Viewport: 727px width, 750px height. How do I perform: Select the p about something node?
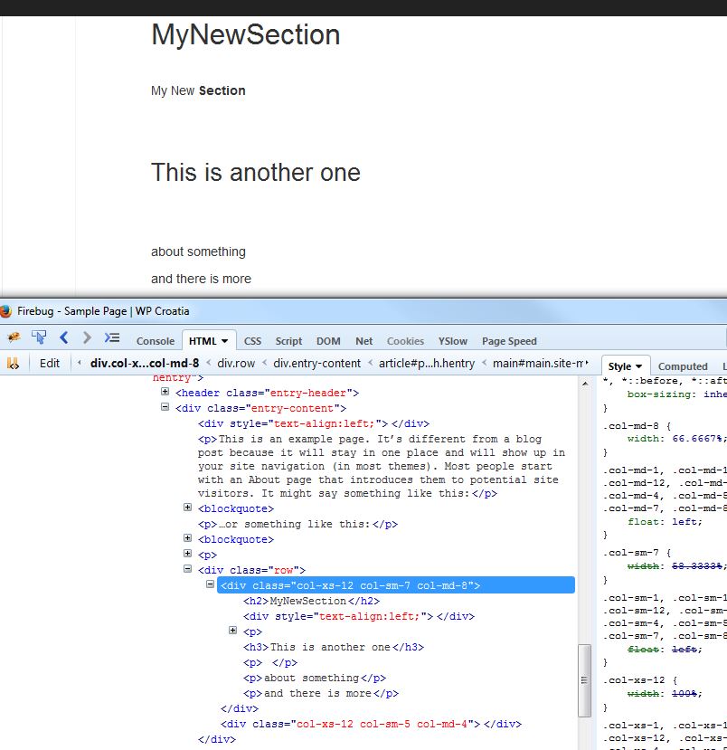click(315, 679)
